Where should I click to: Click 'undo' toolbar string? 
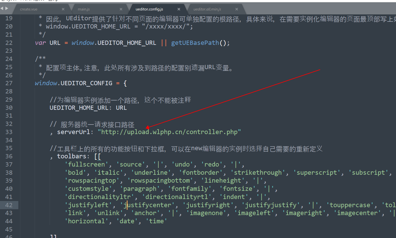[x=182, y=165]
